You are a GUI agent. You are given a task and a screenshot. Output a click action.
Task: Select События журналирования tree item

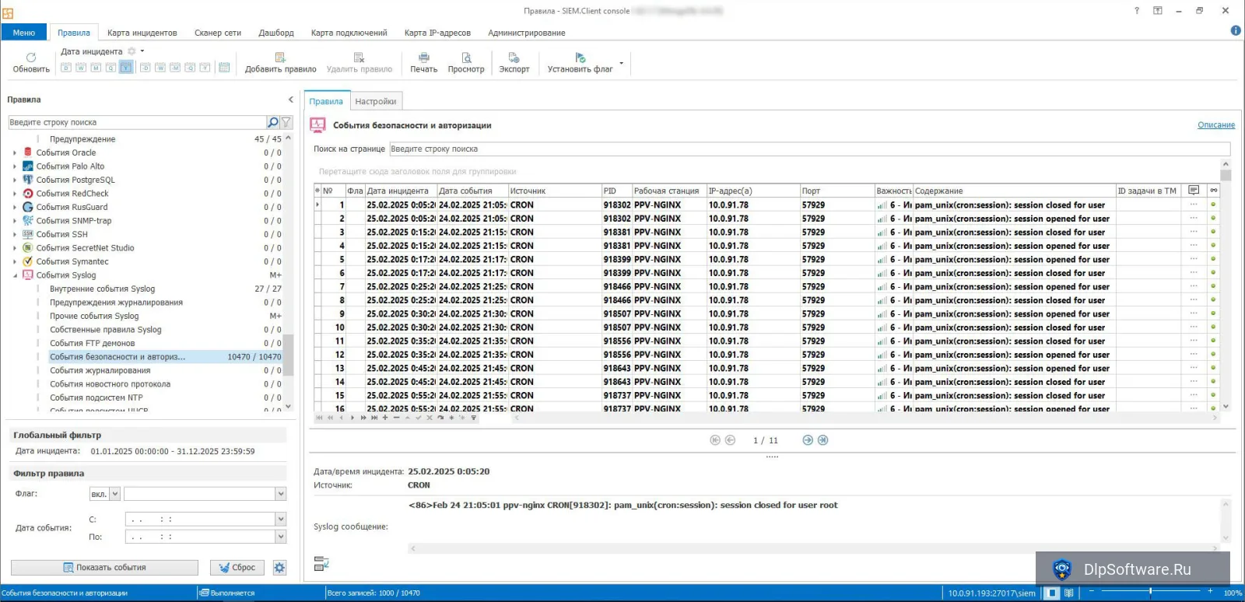point(100,370)
